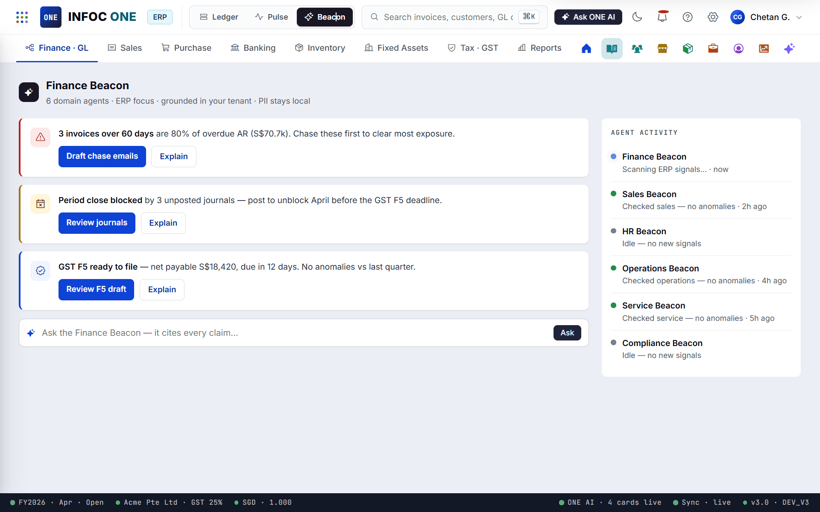Open notifications bell

(x=662, y=17)
